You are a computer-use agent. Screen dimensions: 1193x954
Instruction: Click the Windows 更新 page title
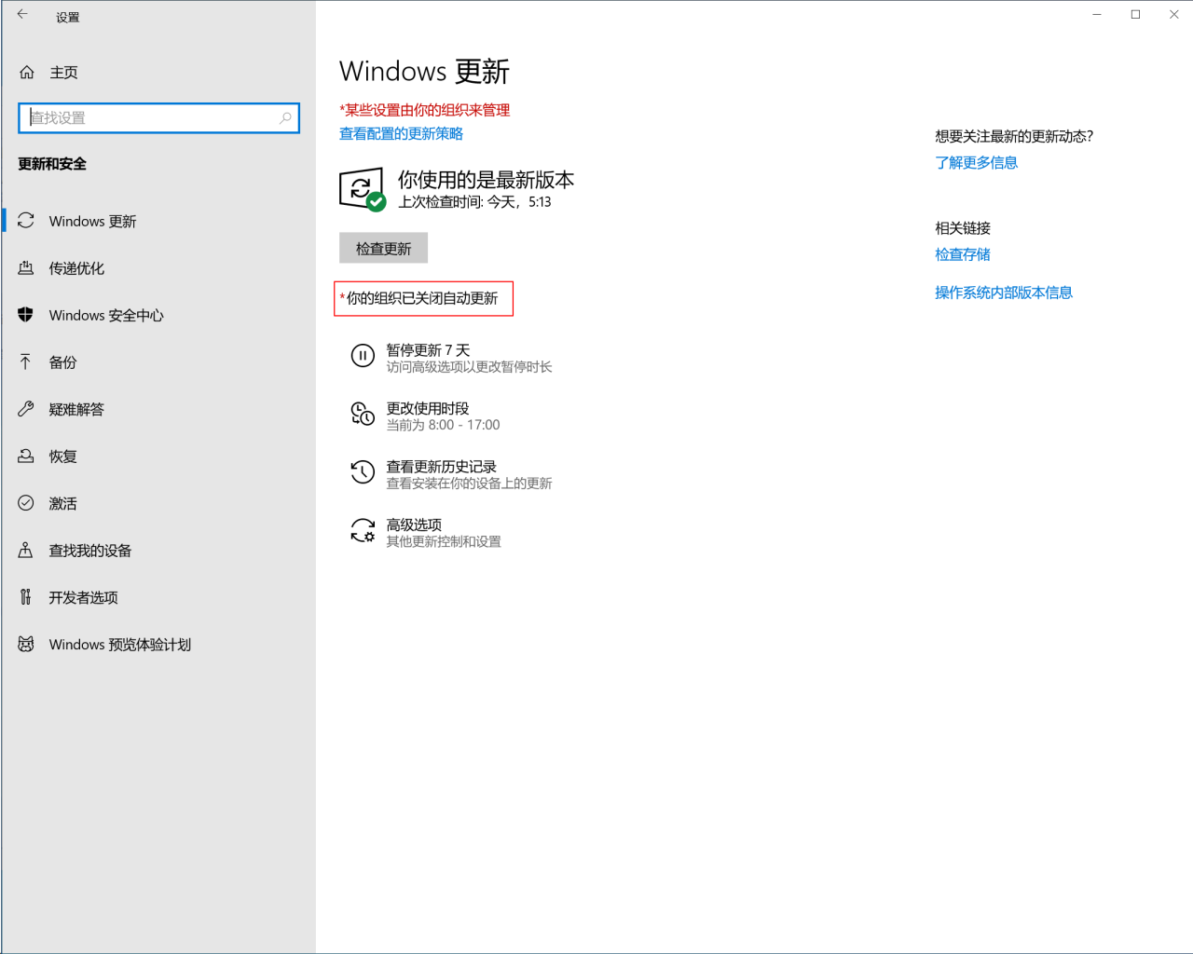tap(424, 72)
